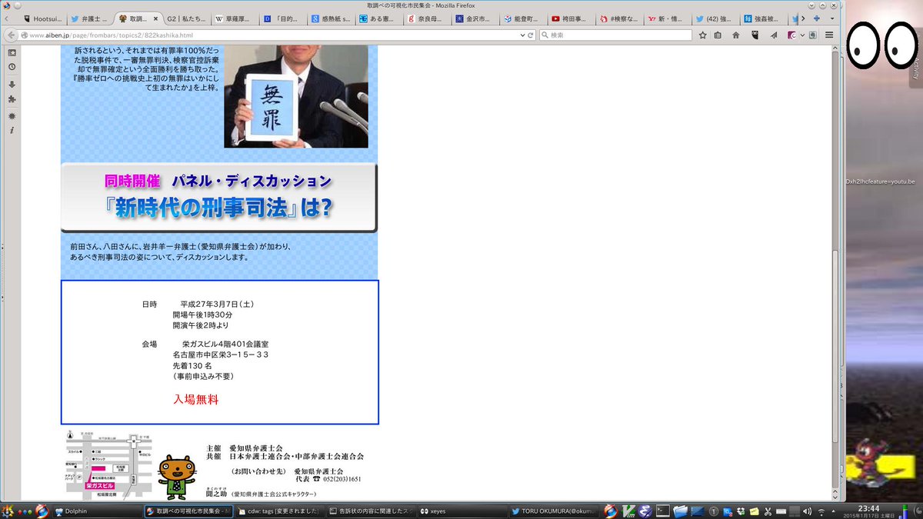Open a new tab with the plus button
Image resolution: width=923 pixels, height=519 pixels.
pyautogui.click(x=817, y=18)
